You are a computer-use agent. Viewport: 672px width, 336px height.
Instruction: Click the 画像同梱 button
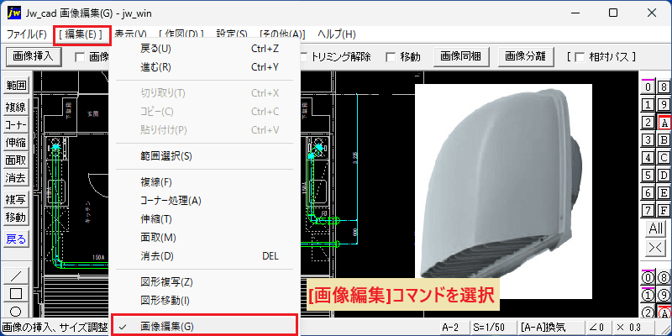[461, 56]
